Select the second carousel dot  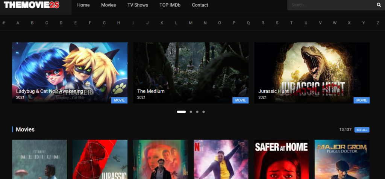coord(191,112)
